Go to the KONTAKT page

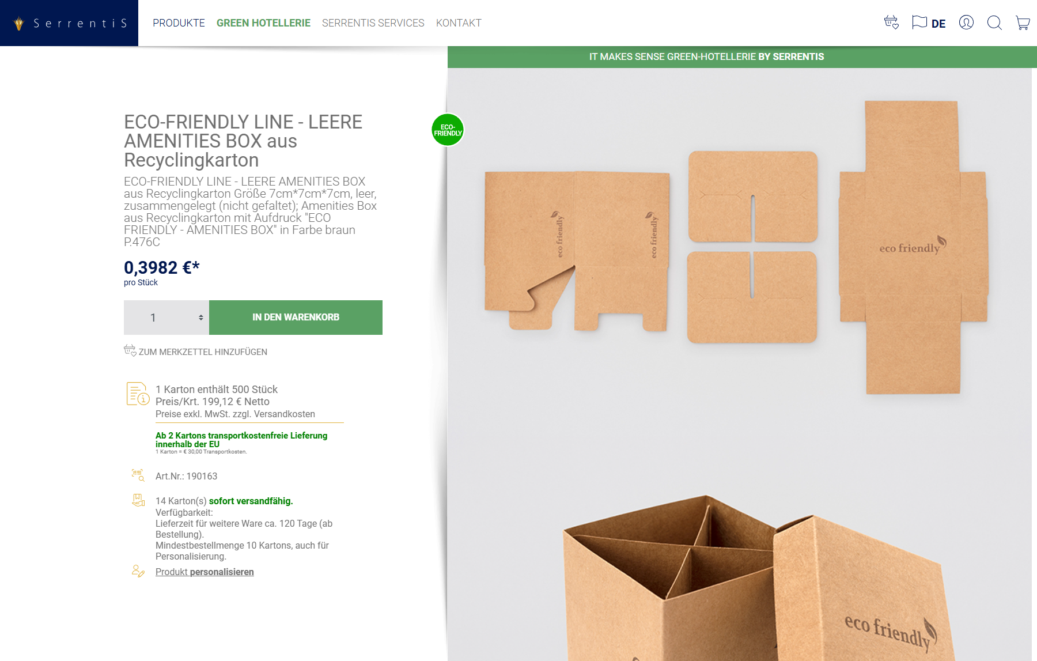[459, 23]
